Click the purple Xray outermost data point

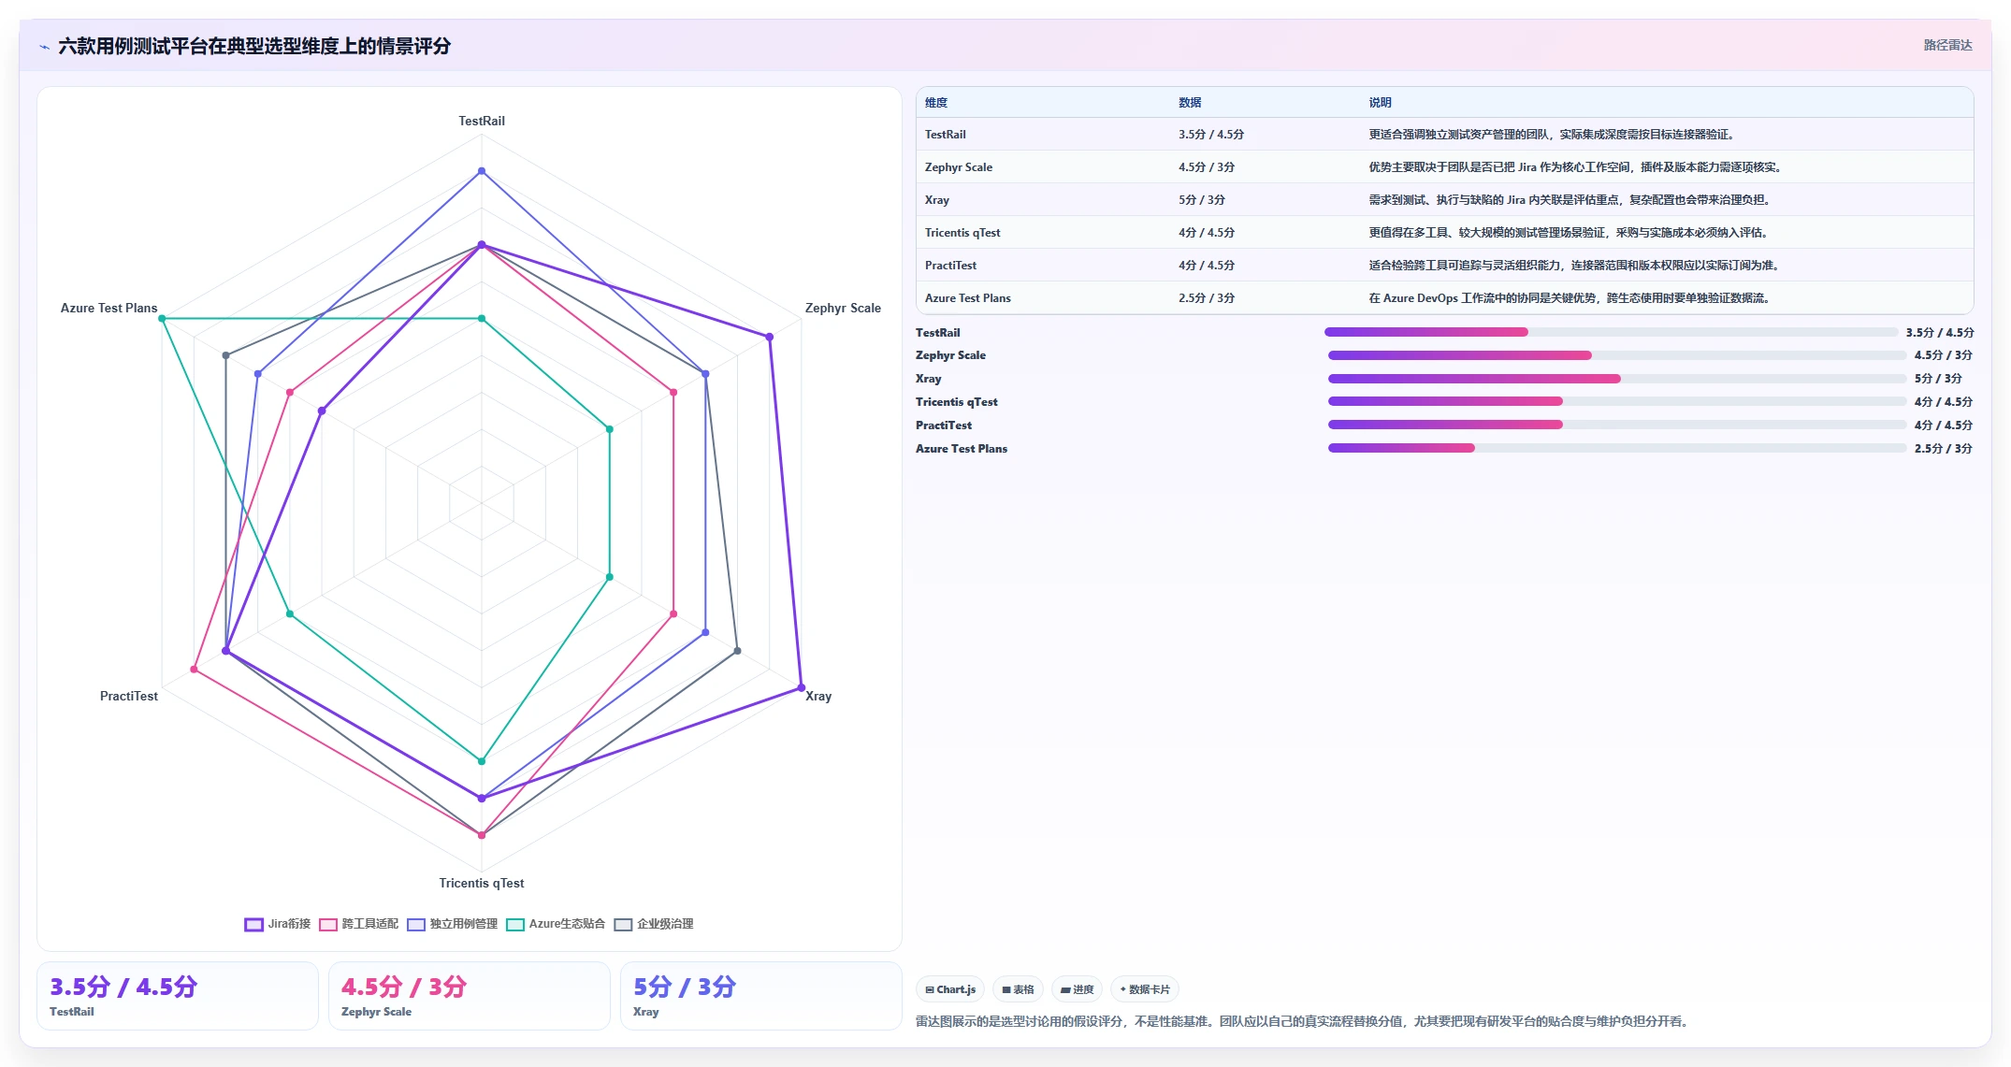tap(802, 687)
